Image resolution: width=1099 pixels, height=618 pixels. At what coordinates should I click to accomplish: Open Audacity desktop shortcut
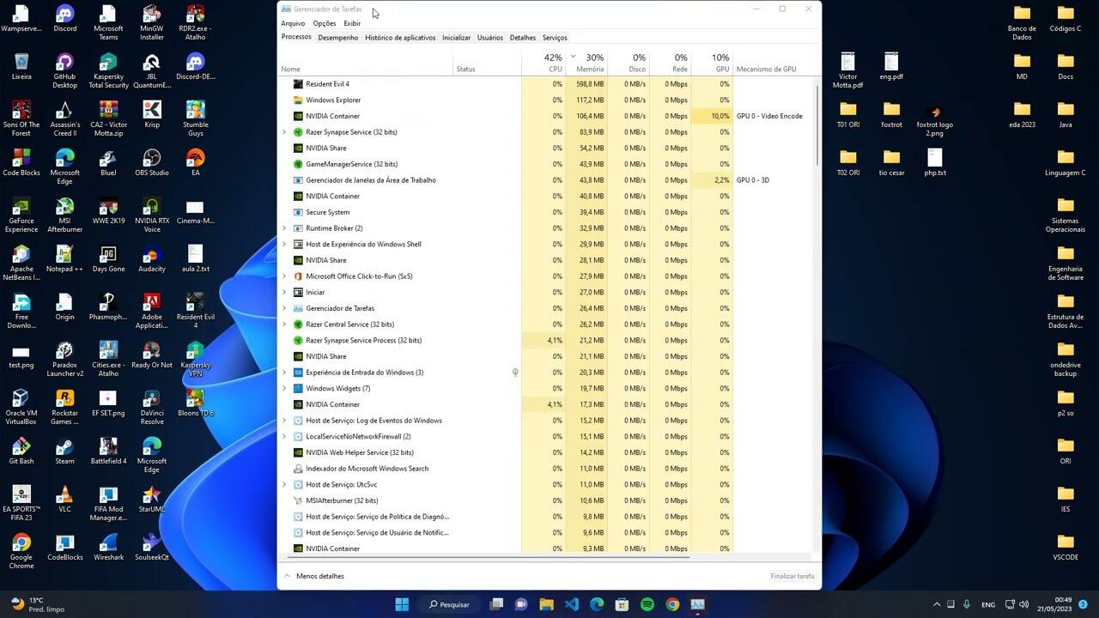click(152, 259)
